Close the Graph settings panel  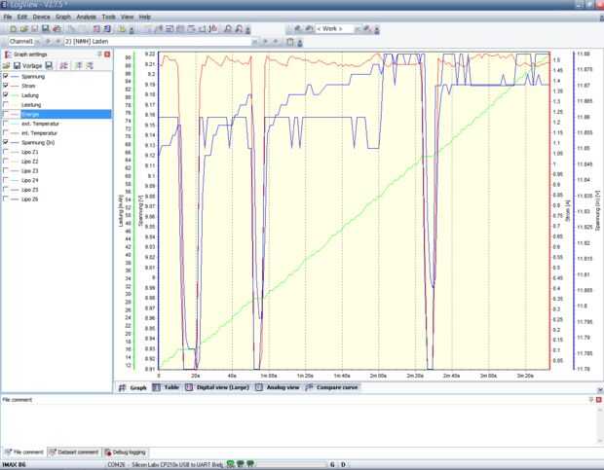[x=107, y=54]
